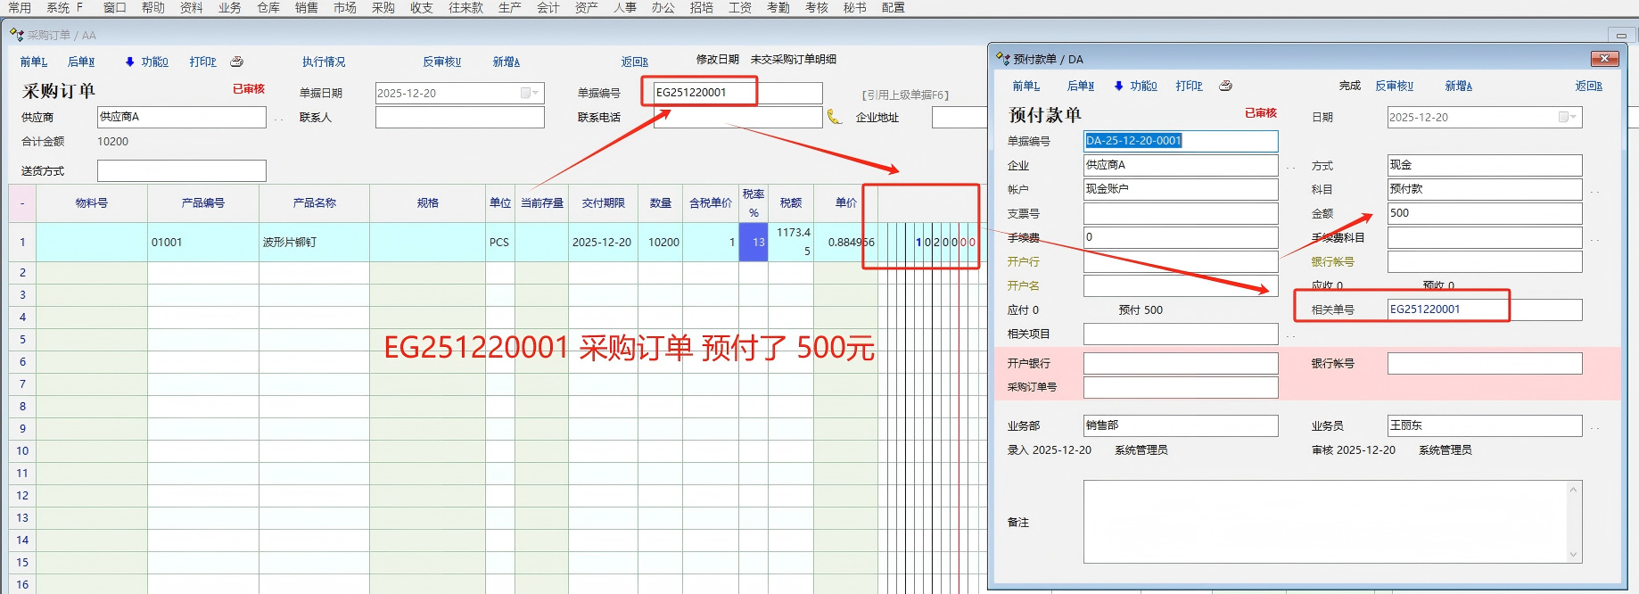
Task: Open the 采购 menu in menu bar
Action: click(383, 8)
